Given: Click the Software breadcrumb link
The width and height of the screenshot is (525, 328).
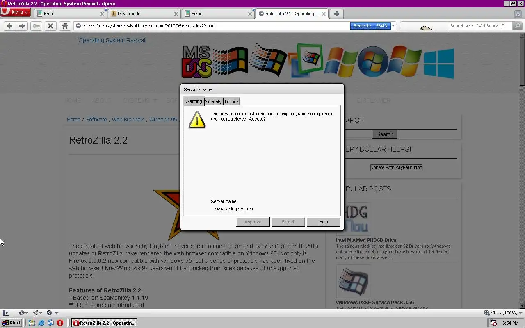Looking at the screenshot, I should [96, 120].
